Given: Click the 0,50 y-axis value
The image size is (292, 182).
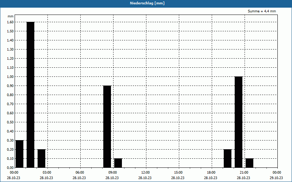Looking at the screenshot, I should (10, 122).
